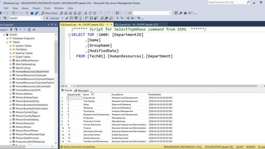Screen dimensions: 265x149
Task: Click the Execute button
Action: [x=53, y=18]
